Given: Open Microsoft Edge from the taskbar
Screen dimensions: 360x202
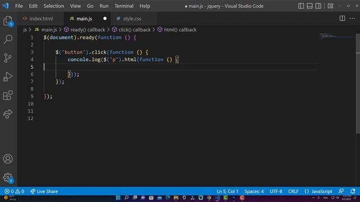Looking at the screenshot, I should click(168, 198).
